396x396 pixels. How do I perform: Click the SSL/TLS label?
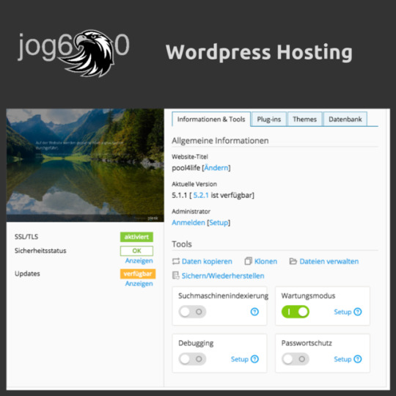[x=26, y=237]
